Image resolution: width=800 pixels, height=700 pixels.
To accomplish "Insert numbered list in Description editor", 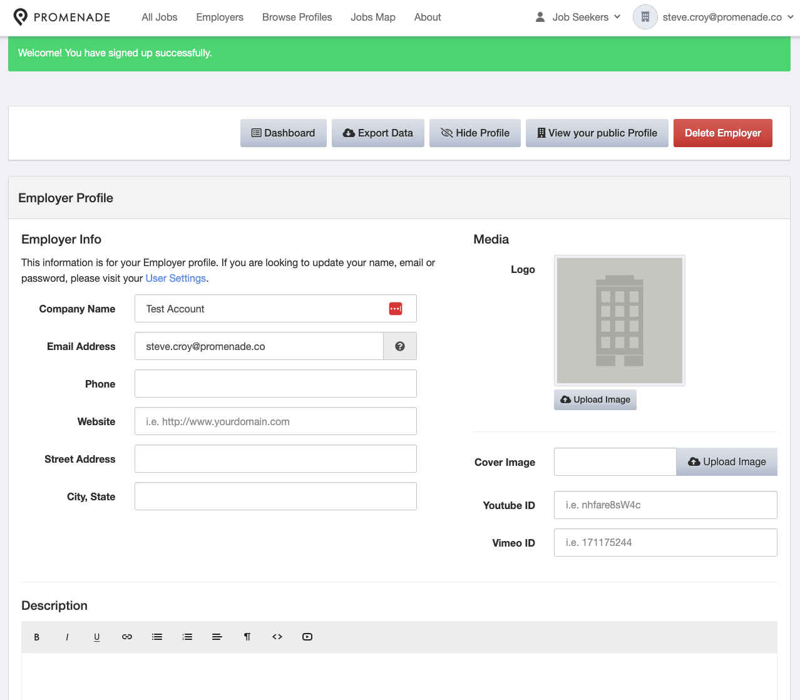I will pyautogui.click(x=187, y=637).
